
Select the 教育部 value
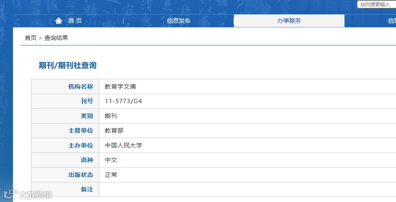[114, 131]
